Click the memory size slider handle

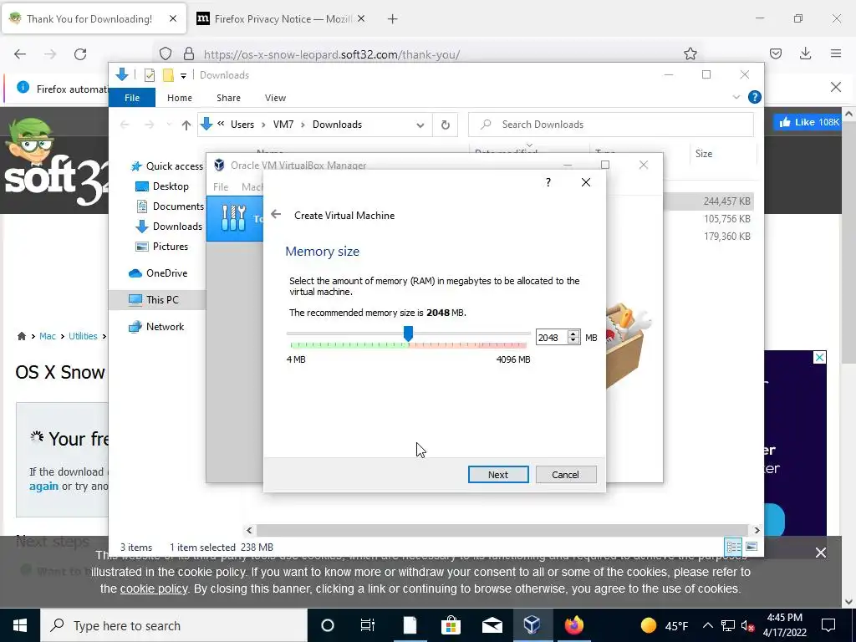click(x=408, y=334)
